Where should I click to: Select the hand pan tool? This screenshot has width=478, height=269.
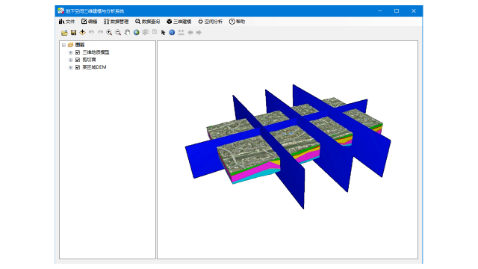(127, 32)
